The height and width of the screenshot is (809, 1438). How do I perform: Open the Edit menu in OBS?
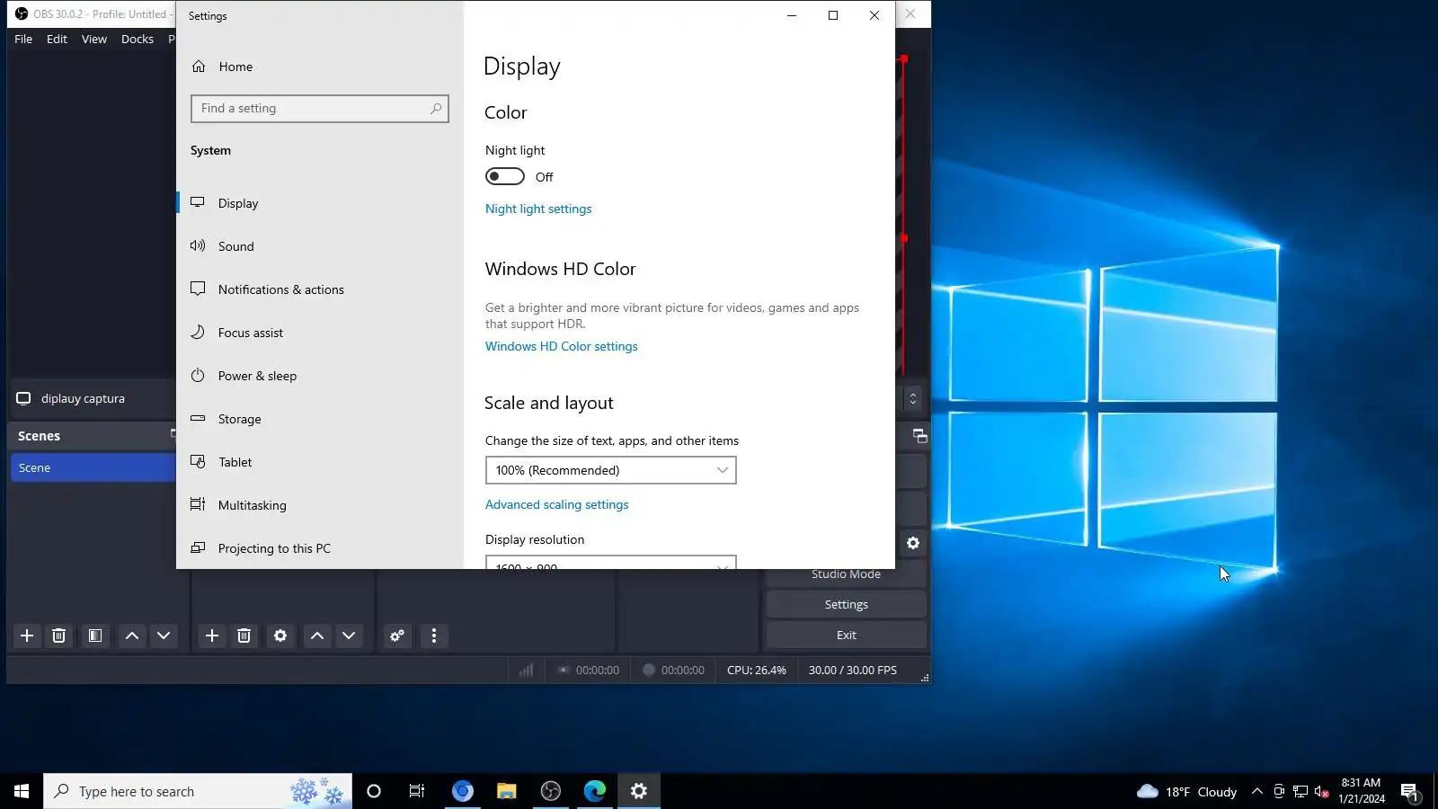click(57, 40)
